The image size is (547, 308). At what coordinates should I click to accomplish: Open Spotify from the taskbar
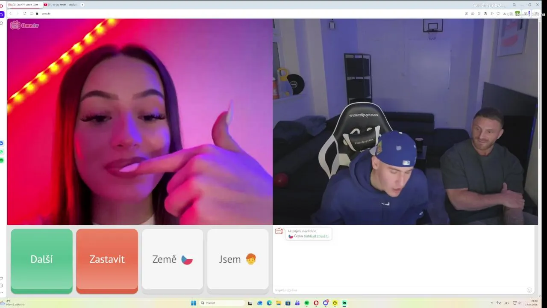[307, 303]
